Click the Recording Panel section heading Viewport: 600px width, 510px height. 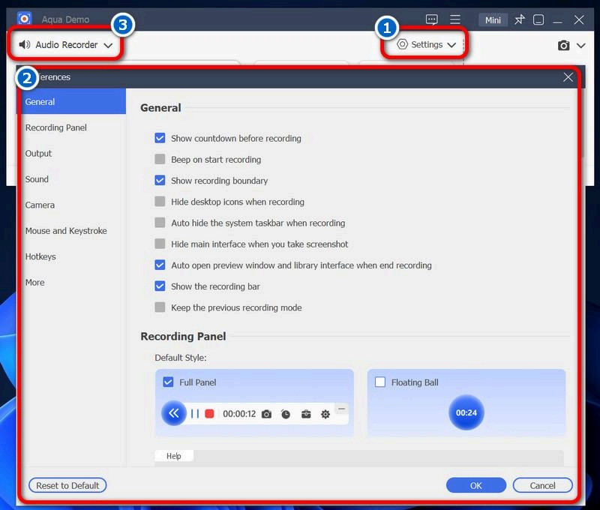[183, 336]
